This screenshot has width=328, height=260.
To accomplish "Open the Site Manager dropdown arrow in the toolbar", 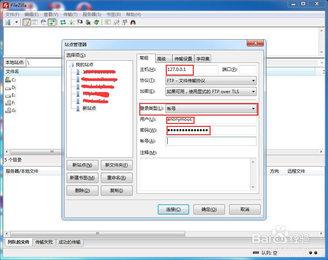I will pyautogui.click(x=16, y=22).
